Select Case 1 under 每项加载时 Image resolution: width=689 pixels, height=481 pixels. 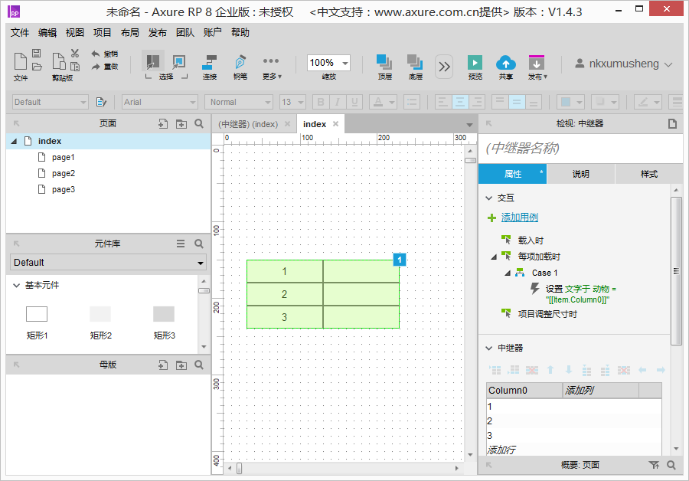pos(544,273)
